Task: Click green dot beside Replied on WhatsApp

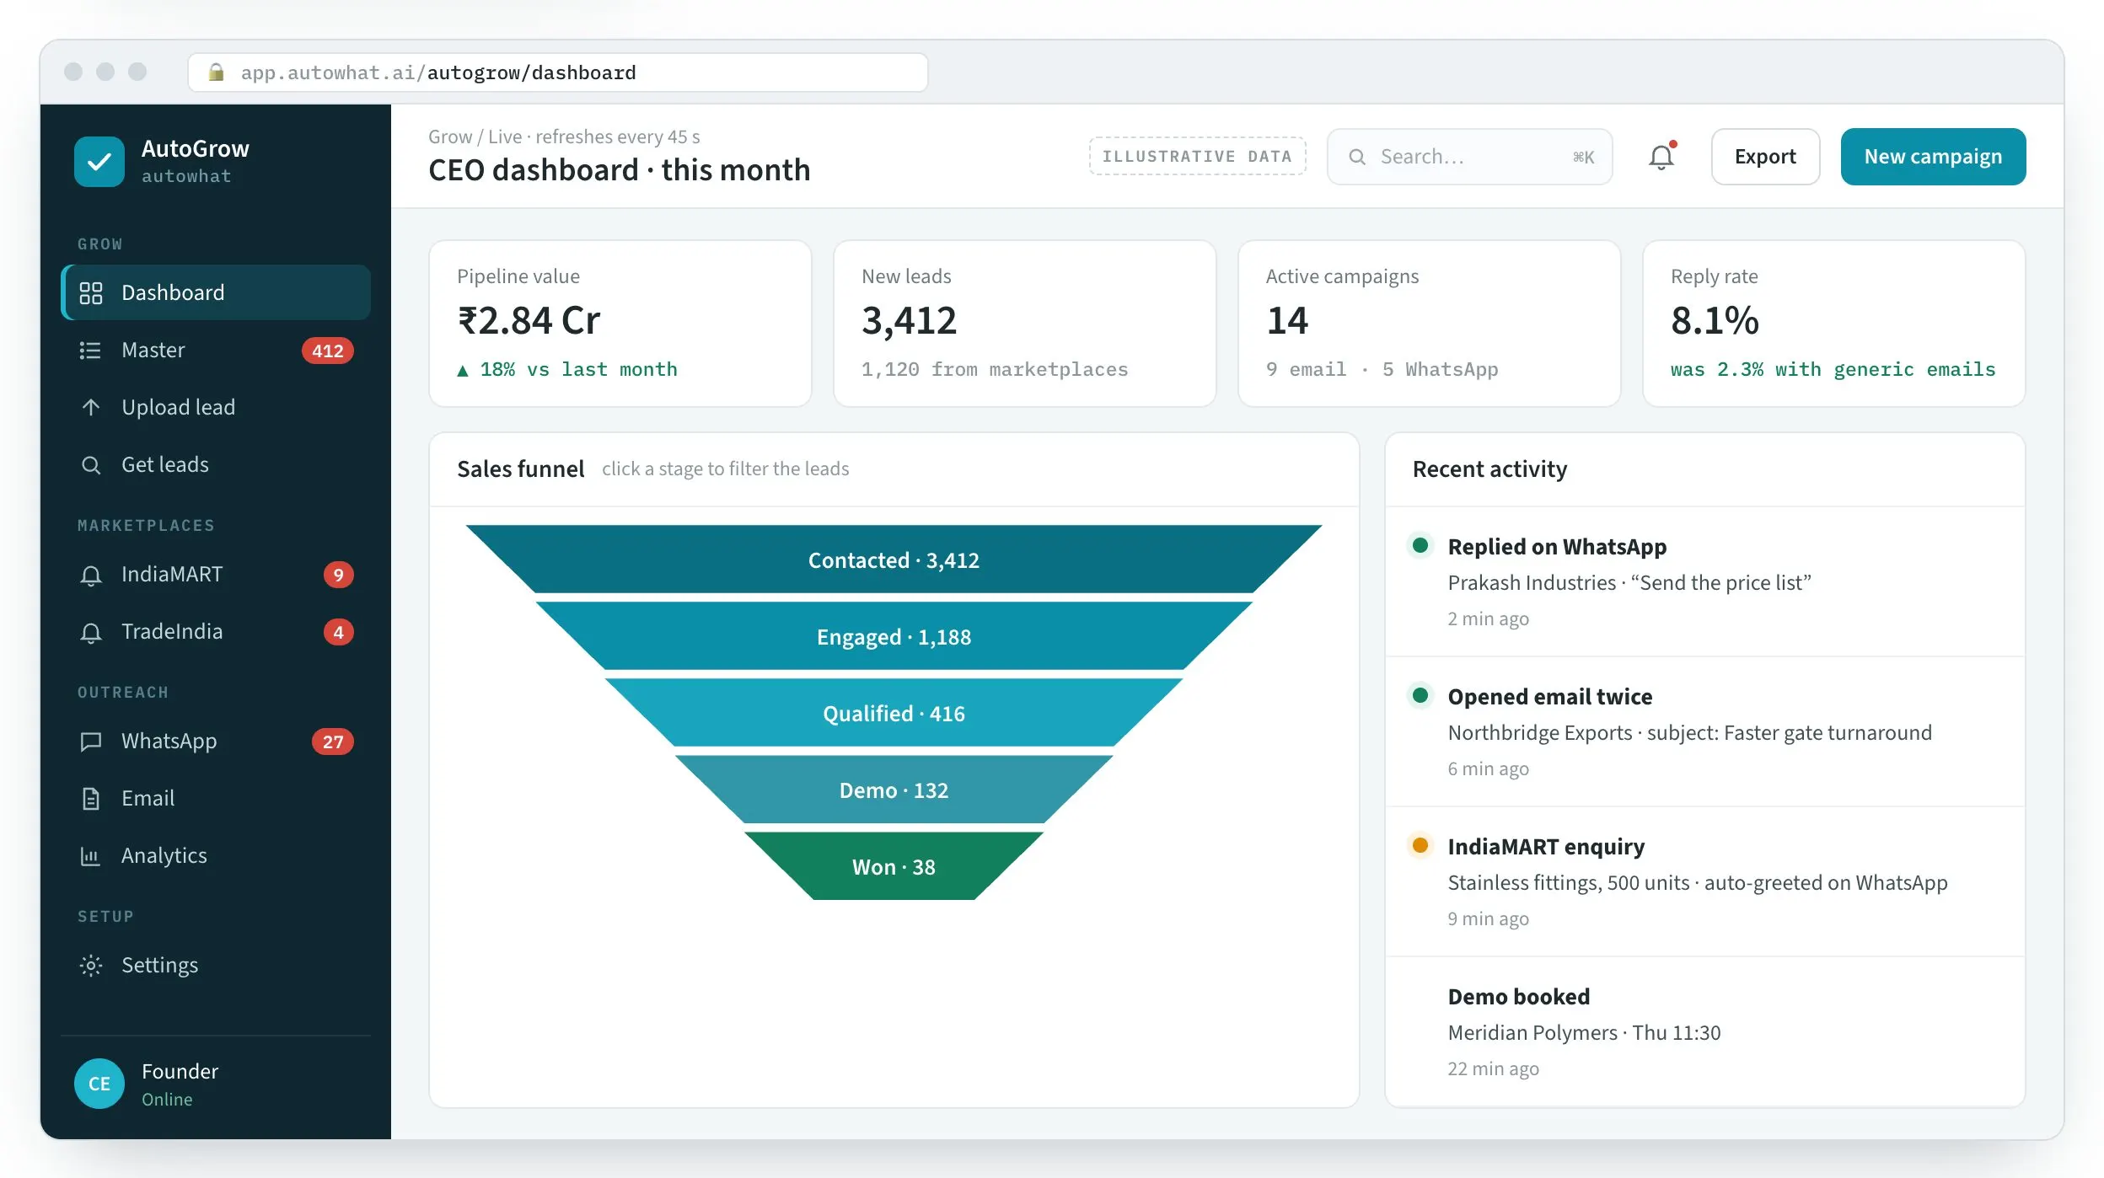Action: [x=1420, y=545]
